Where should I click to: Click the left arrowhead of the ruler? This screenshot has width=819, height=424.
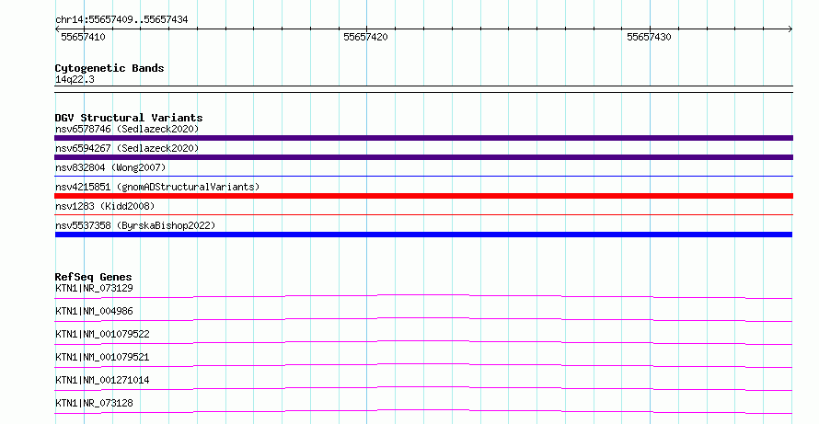[x=57, y=29]
